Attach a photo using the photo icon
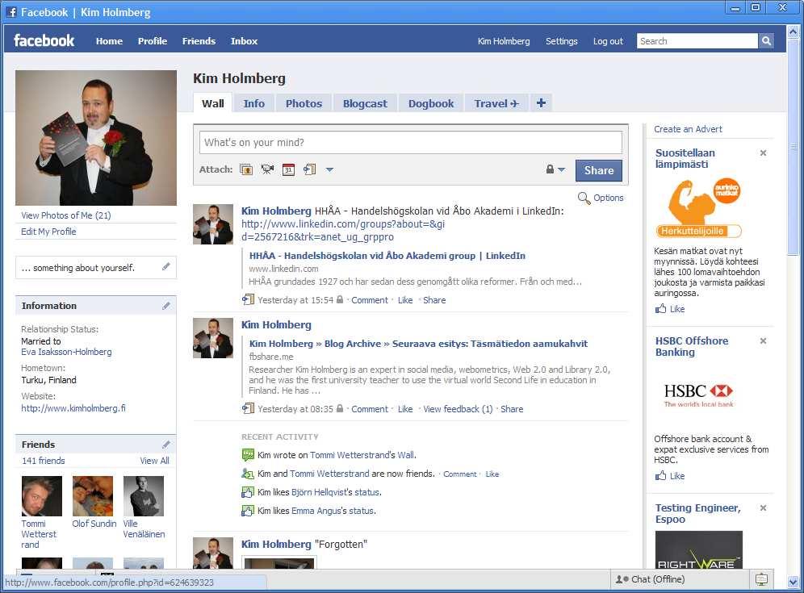This screenshot has height=593, width=804. pyautogui.click(x=246, y=169)
